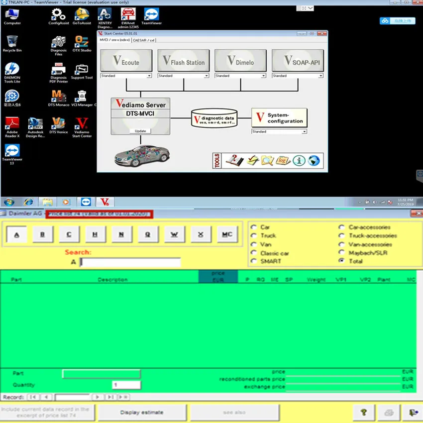Screen dimensions: 423x423
Task: Select the Maybach/SLR radio button
Action: [341, 252]
